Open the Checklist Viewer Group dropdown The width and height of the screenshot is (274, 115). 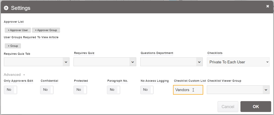coord(238,90)
